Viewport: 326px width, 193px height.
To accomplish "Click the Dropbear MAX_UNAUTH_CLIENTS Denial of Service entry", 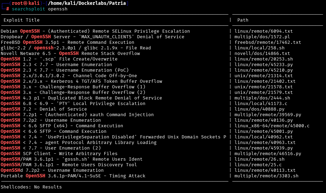I will [93, 37].
